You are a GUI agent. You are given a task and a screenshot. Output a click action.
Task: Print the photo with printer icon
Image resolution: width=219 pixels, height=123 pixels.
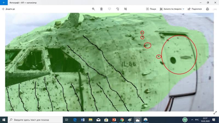coord(208,9)
